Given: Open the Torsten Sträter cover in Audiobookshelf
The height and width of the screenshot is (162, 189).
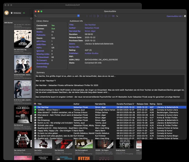Looking at the screenshot, I should (x=23, y=89).
